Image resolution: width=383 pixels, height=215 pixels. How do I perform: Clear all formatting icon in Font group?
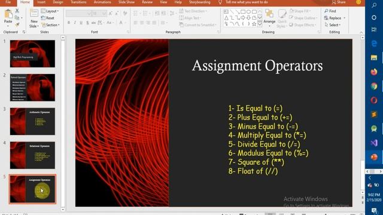pyautogui.click(x=125, y=13)
